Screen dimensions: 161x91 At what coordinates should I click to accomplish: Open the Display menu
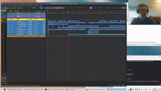point(15,6)
